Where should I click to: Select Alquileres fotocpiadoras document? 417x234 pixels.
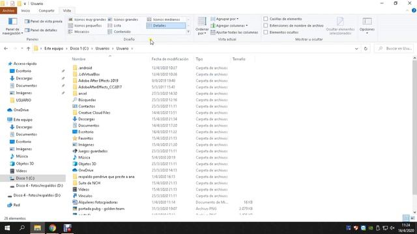[x=98, y=202]
